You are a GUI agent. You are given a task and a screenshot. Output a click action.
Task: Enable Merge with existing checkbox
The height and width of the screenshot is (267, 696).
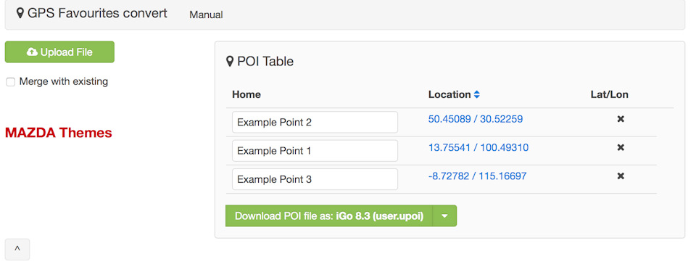pos(11,82)
